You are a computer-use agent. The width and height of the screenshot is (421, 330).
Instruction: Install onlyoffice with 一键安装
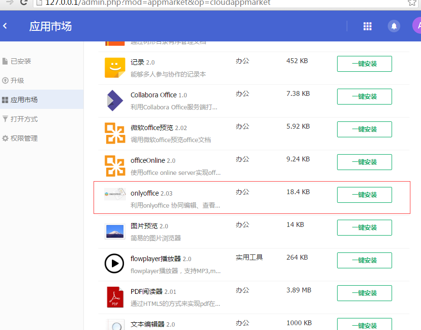(x=365, y=195)
